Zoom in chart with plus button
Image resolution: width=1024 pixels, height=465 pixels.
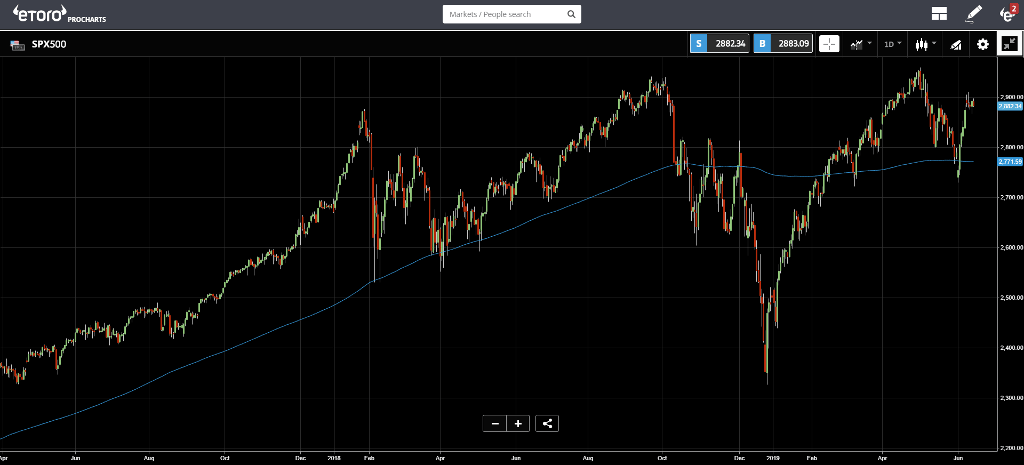(518, 423)
